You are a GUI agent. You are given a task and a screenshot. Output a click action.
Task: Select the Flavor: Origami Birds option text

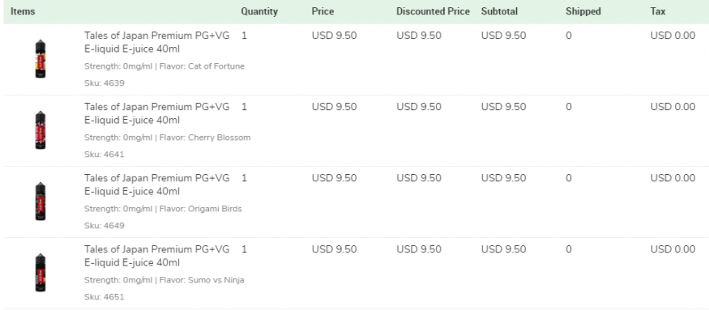[200, 209]
